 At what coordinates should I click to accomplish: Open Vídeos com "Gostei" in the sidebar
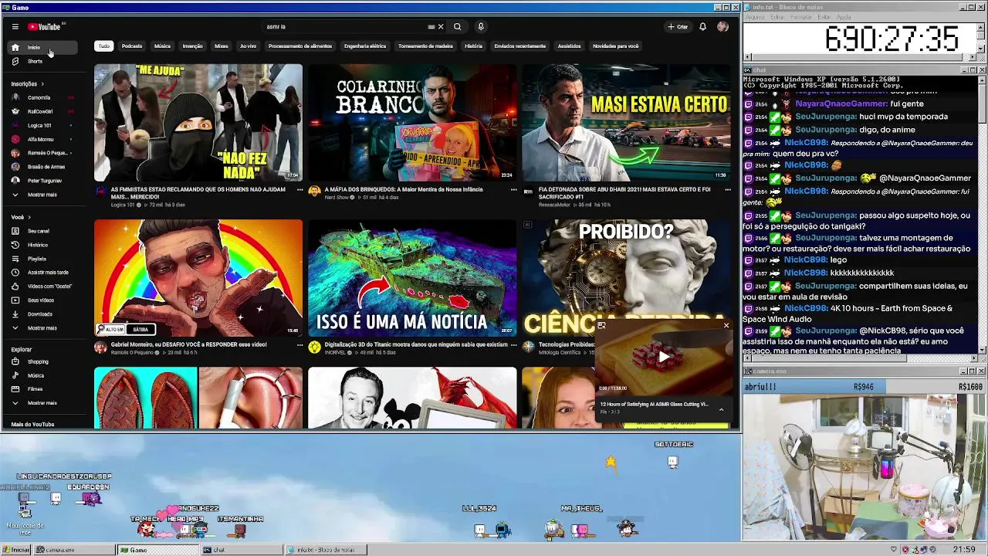pyautogui.click(x=42, y=286)
